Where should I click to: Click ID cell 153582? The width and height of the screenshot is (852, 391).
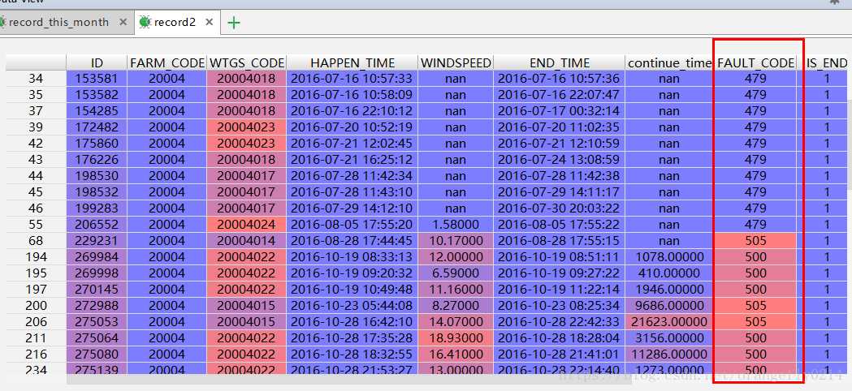pos(97,95)
